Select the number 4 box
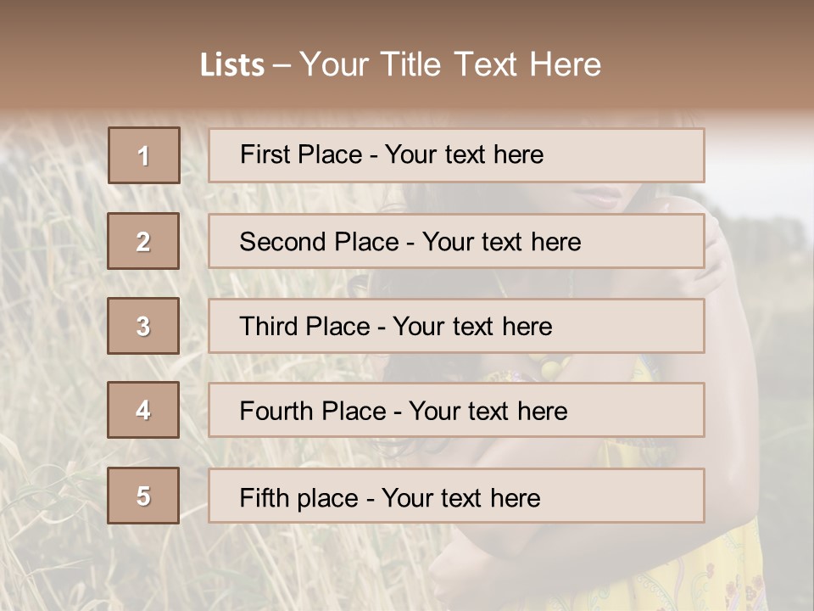814x611 pixels. [x=143, y=410]
